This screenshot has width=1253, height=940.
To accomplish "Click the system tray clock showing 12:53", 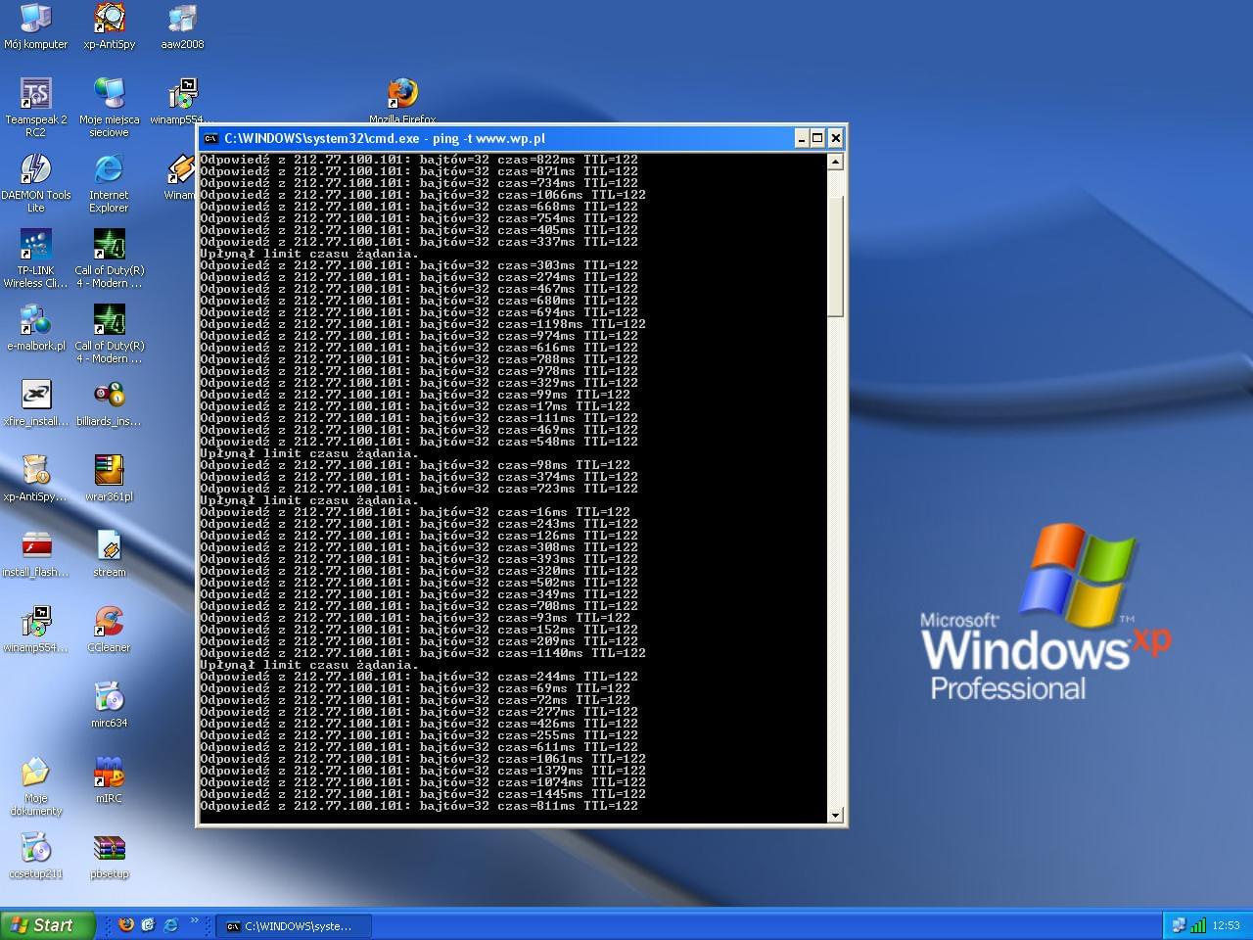I will coord(1226,926).
